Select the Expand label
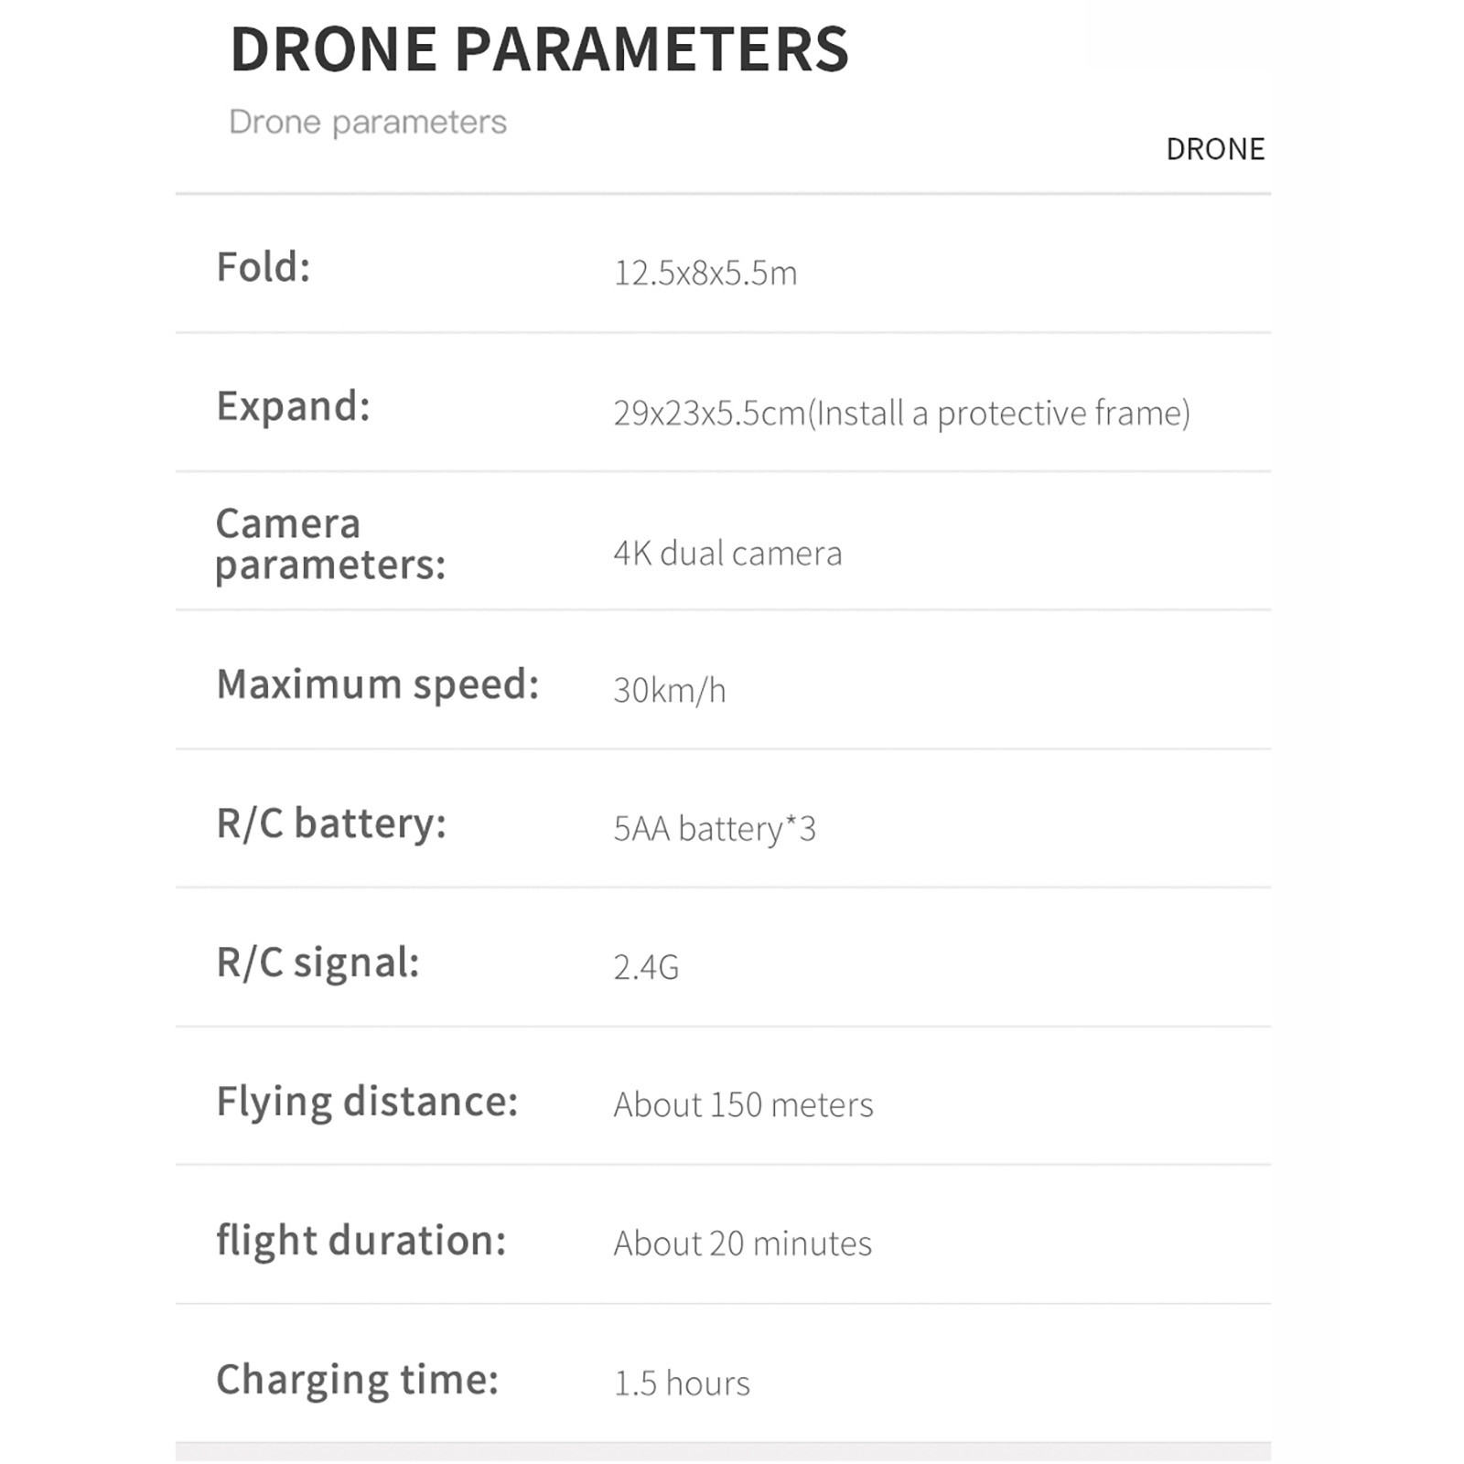 point(293,406)
